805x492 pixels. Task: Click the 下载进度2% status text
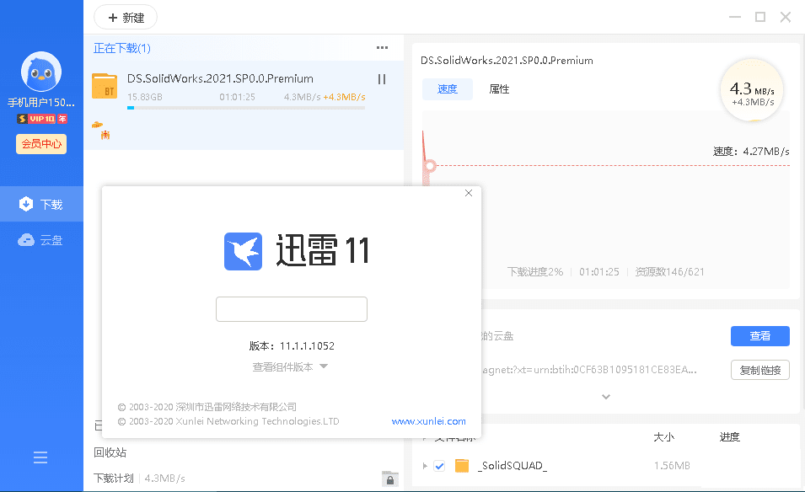point(535,272)
